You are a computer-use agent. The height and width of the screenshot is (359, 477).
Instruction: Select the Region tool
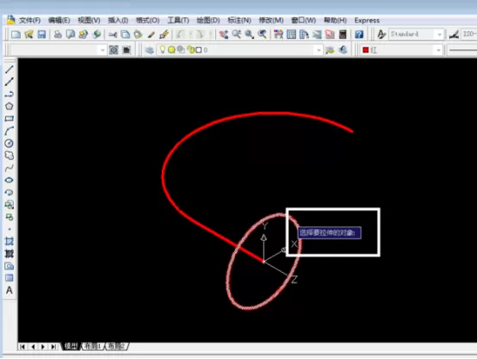coord(9,266)
